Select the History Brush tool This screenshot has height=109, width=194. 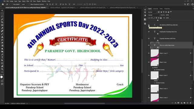click(x=2, y=40)
